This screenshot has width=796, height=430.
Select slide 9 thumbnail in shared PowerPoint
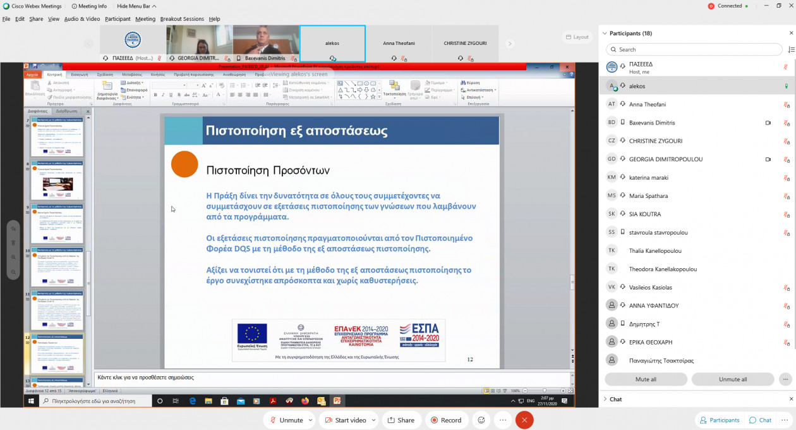57,223
